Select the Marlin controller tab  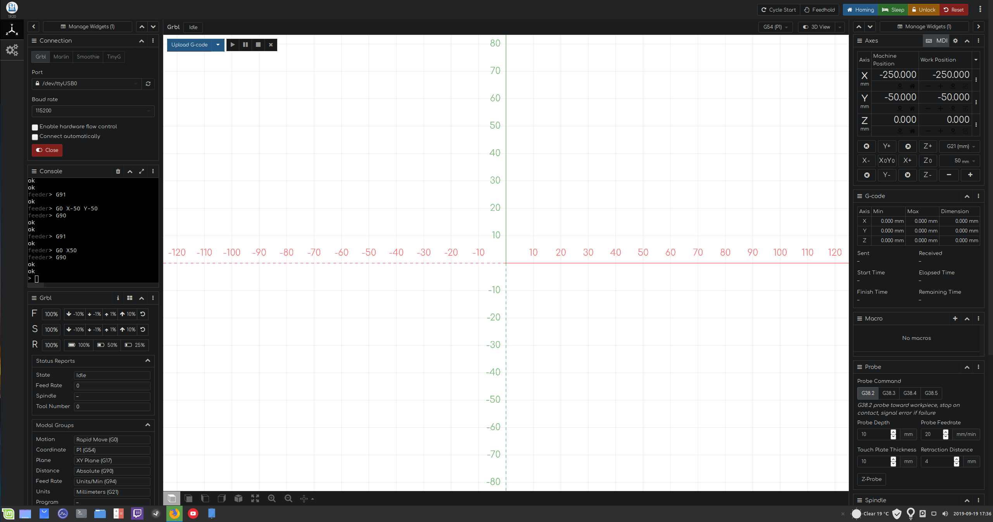click(61, 57)
